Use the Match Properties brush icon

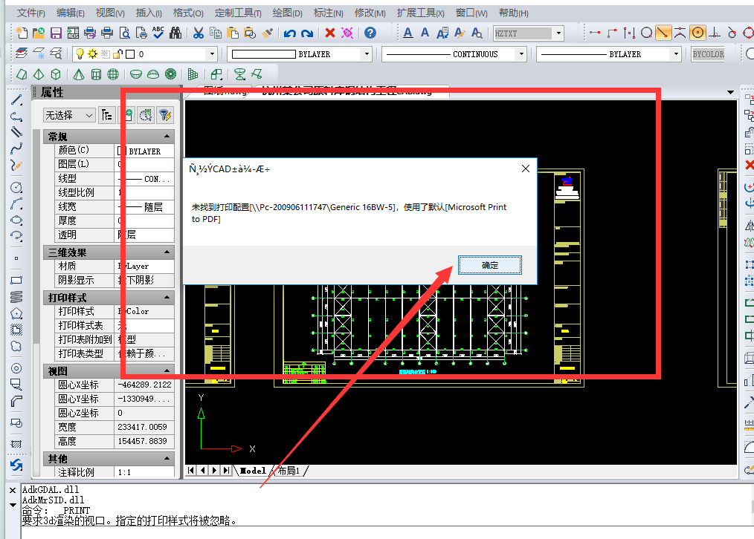pyautogui.click(x=267, y=33)
